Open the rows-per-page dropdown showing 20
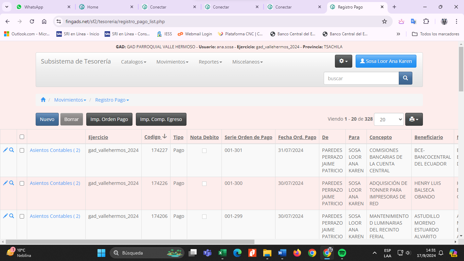Screen dimensions: 464x261 (391, 119)
